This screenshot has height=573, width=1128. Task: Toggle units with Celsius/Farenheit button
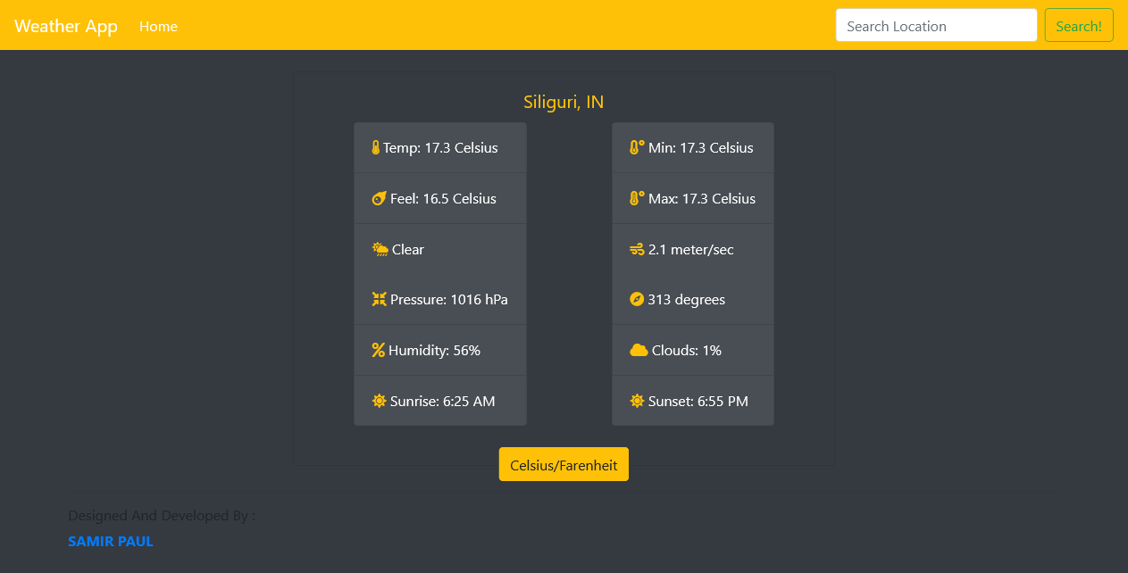pyautogui.click(x=564, y=464)
